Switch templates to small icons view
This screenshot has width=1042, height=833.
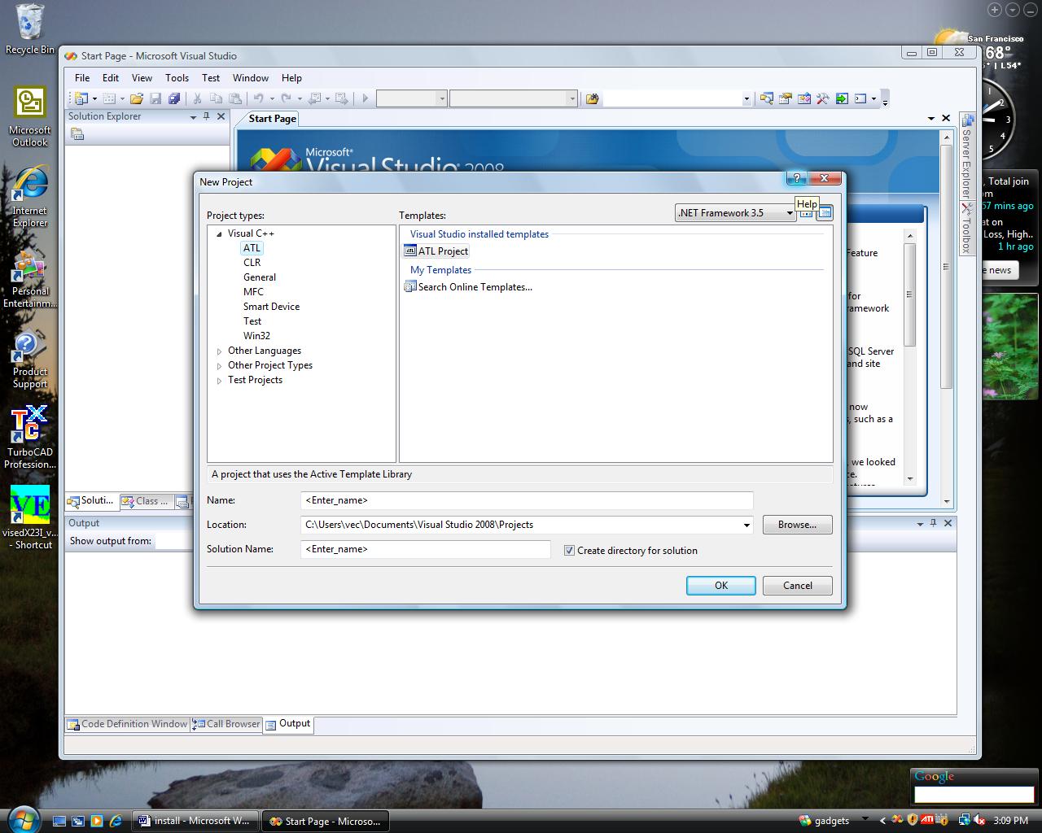pyautogui.click(x=825, y=213)
